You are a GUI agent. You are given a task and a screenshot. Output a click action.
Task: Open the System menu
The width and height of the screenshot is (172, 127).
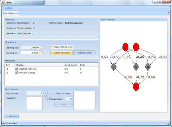click(8, 8)
